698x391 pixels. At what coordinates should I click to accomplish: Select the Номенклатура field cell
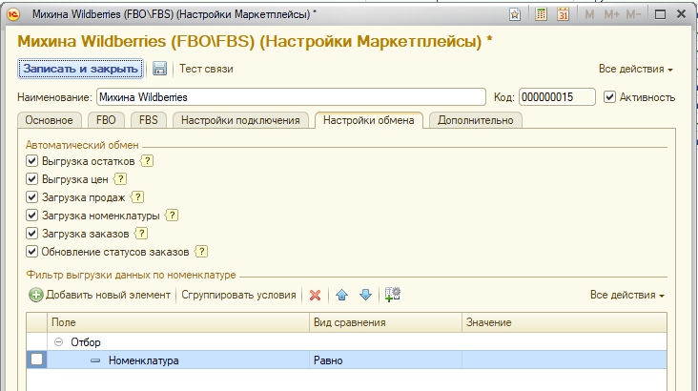tap(178, 360)
